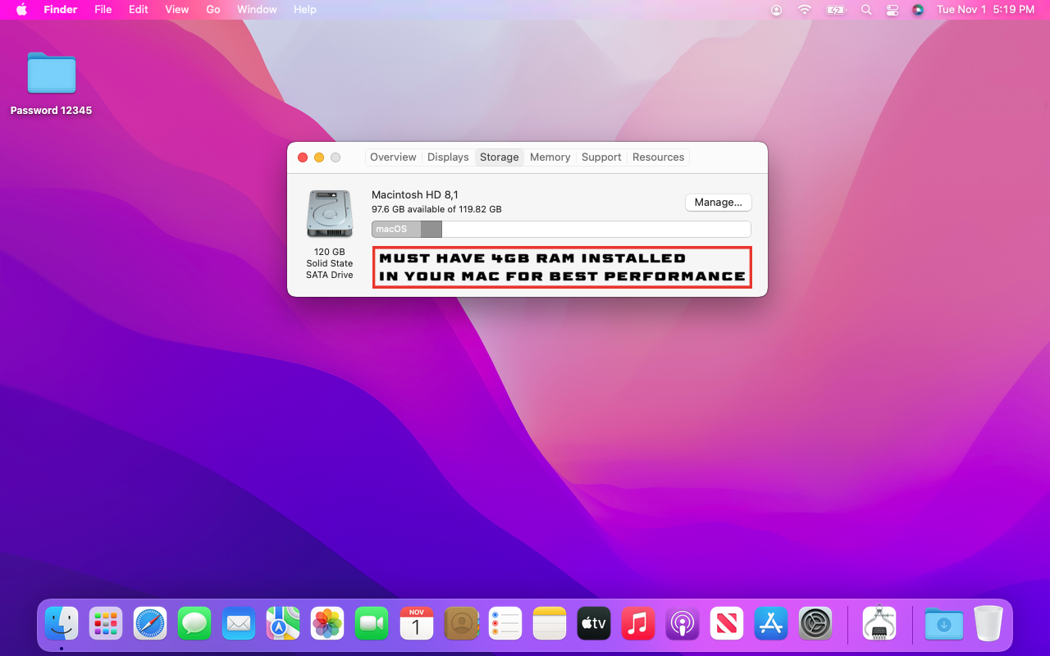Click the 'Macintosh HD 8,1' label

click(x=415, y=194)
